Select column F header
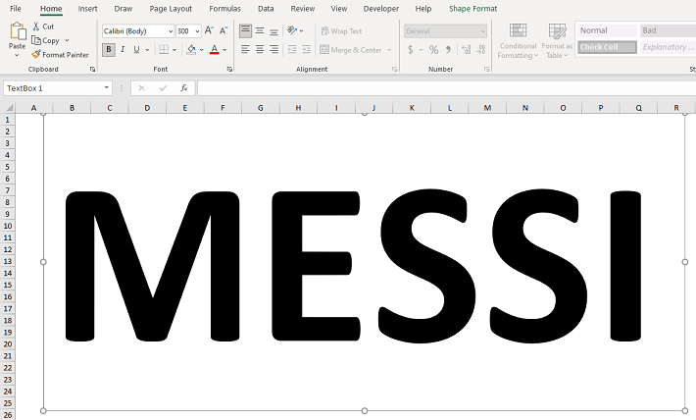This screenshot has height=420, width=696. pyautogui.click(x=223, y=108)
